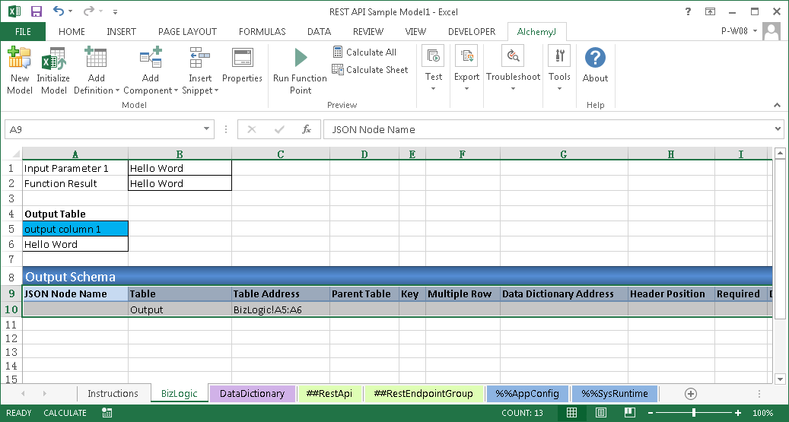Viewport: 789px width, 422px height.
Task: Open the Test menu
Action: [x=433, y=69]
